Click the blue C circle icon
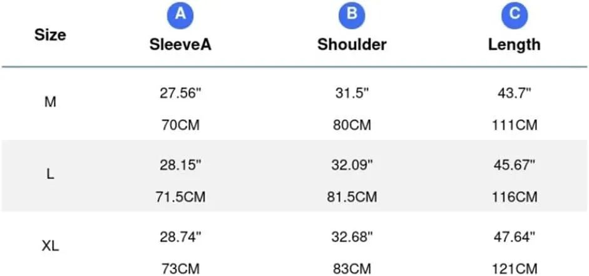This screenshot has width=589, height=276. pos(515,16)
